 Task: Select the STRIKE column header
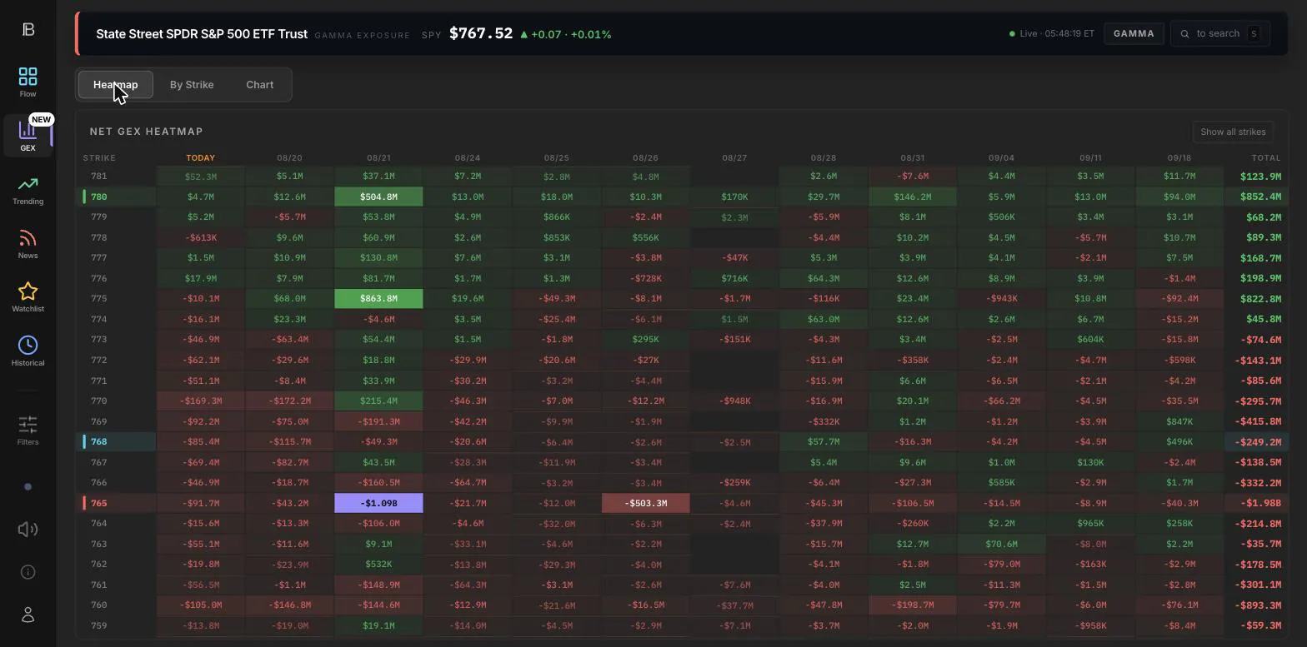tap(99, 157)
